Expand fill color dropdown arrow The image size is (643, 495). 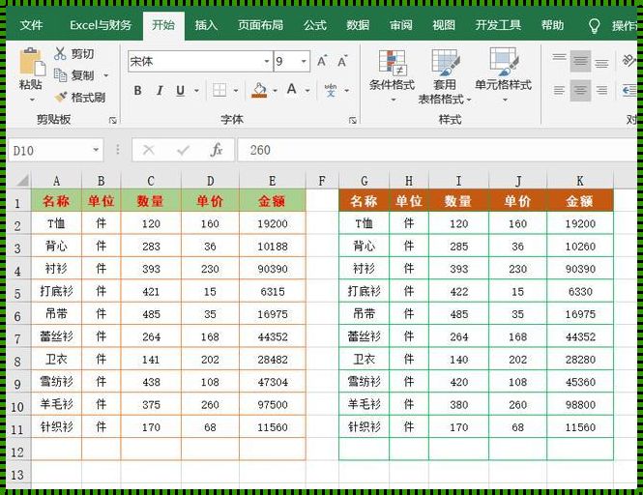276,90
